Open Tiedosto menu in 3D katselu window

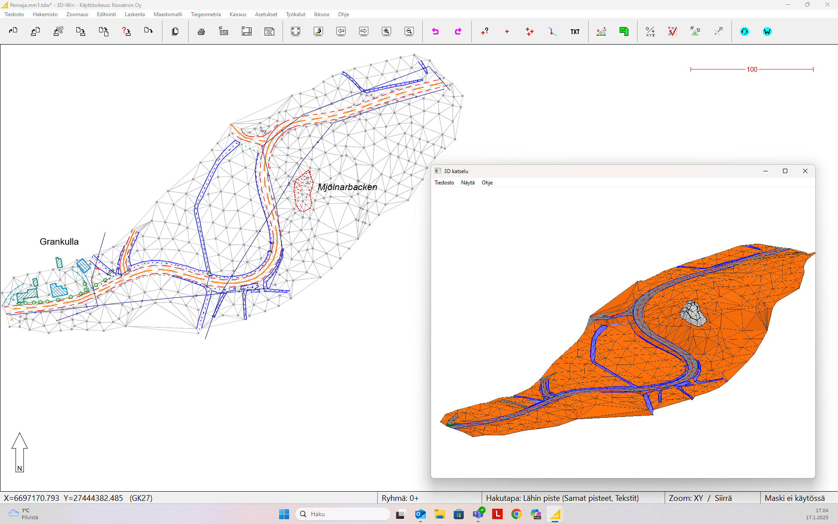pyautogui.click(x=444, y=183)
